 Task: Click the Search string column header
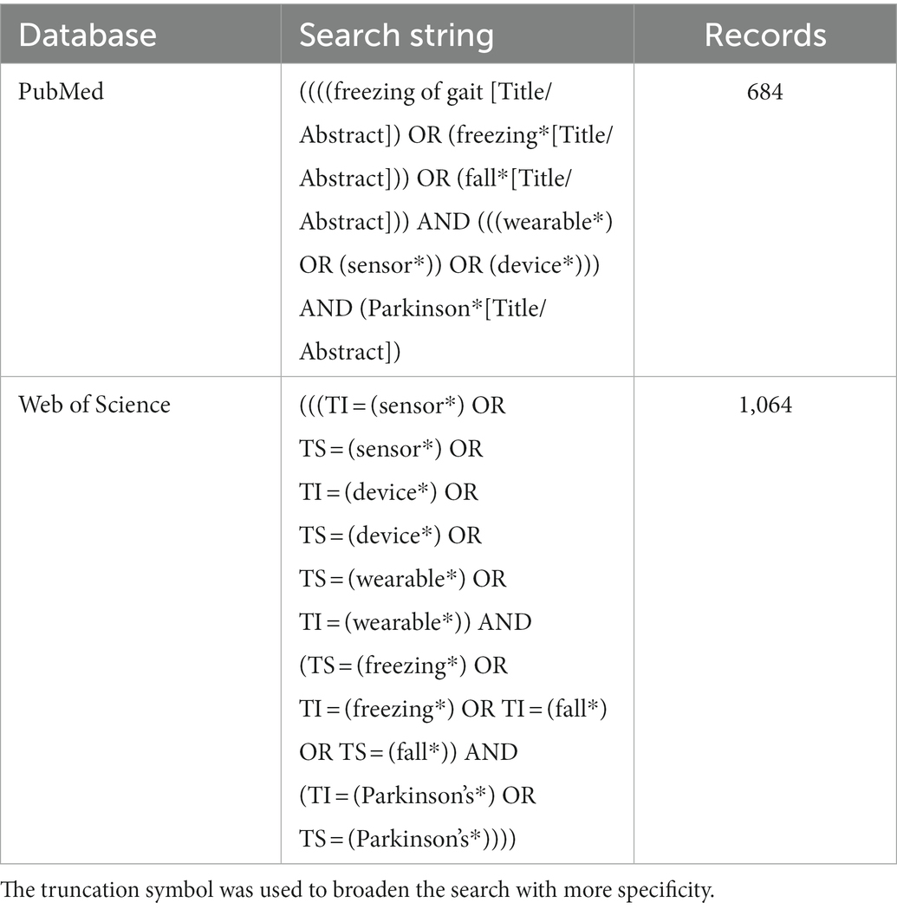pos(396,36)
